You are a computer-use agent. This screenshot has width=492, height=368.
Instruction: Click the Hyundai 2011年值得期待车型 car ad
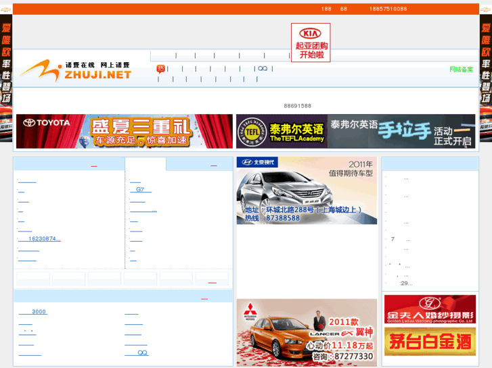[x=307, y=190]
